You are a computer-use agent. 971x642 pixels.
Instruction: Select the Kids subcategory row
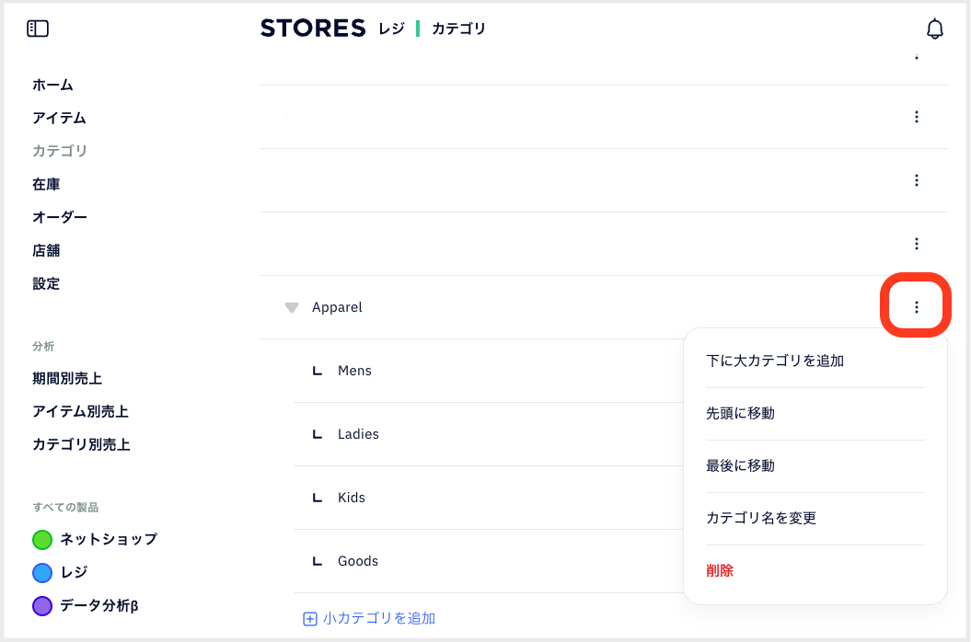pos(488,498)
